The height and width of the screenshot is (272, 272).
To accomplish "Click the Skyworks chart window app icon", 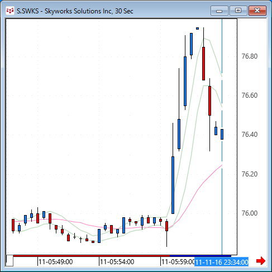I will point(10,11).
